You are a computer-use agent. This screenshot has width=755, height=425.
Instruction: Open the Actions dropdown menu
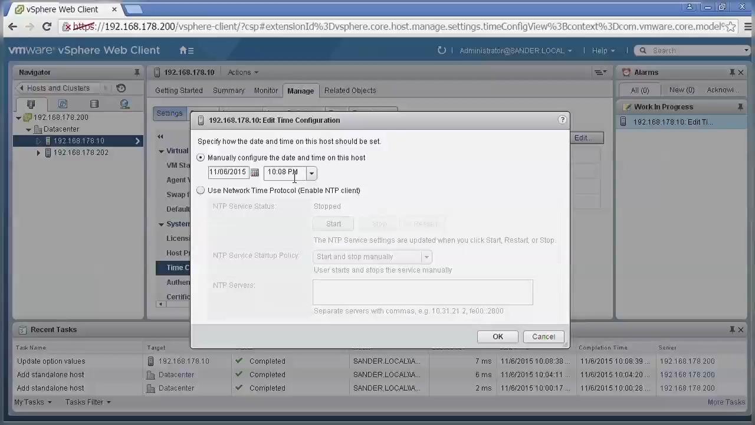243,72
